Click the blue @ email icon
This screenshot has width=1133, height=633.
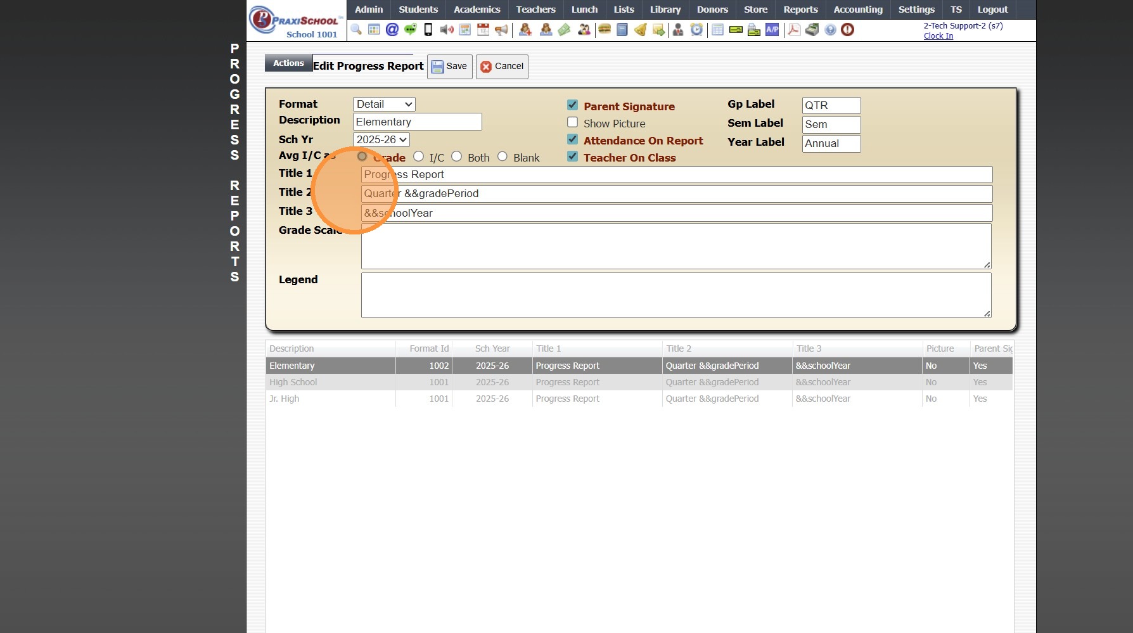pos(392,30)
